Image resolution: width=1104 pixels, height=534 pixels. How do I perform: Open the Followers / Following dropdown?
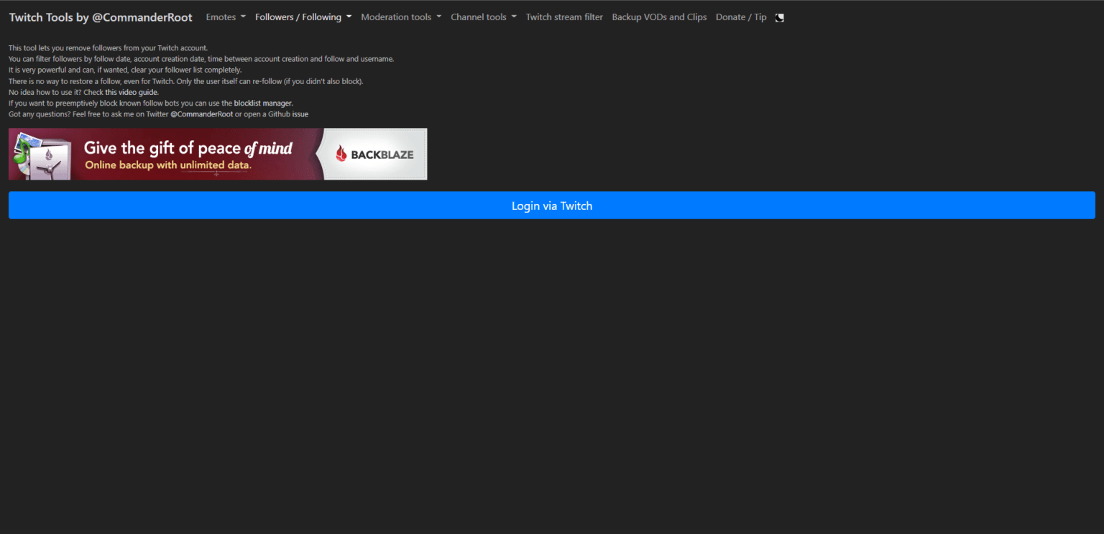point(303,17)
